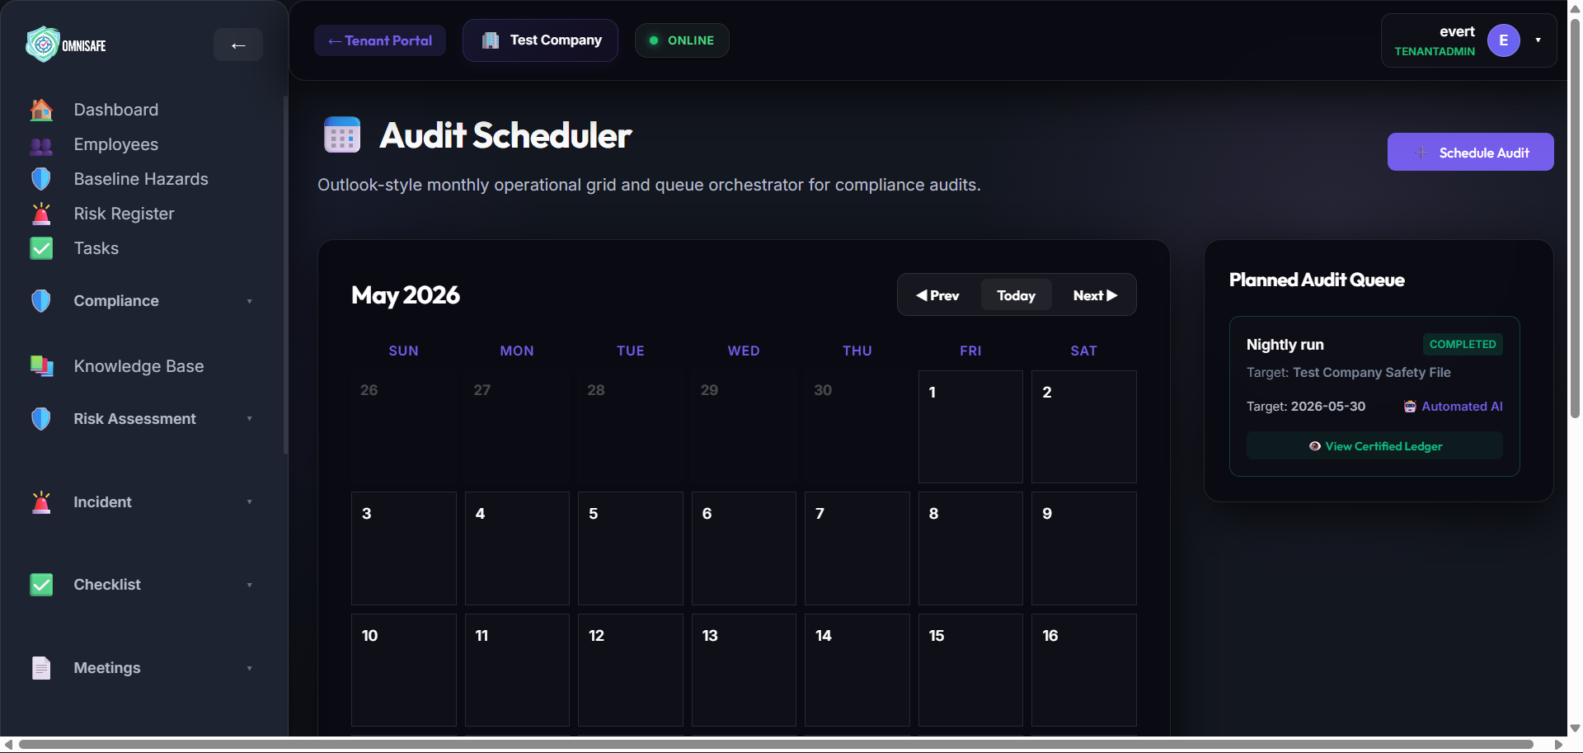Click the May 2026 month heading
Screen dimensions: 1583x753
(x=406, y=295)
